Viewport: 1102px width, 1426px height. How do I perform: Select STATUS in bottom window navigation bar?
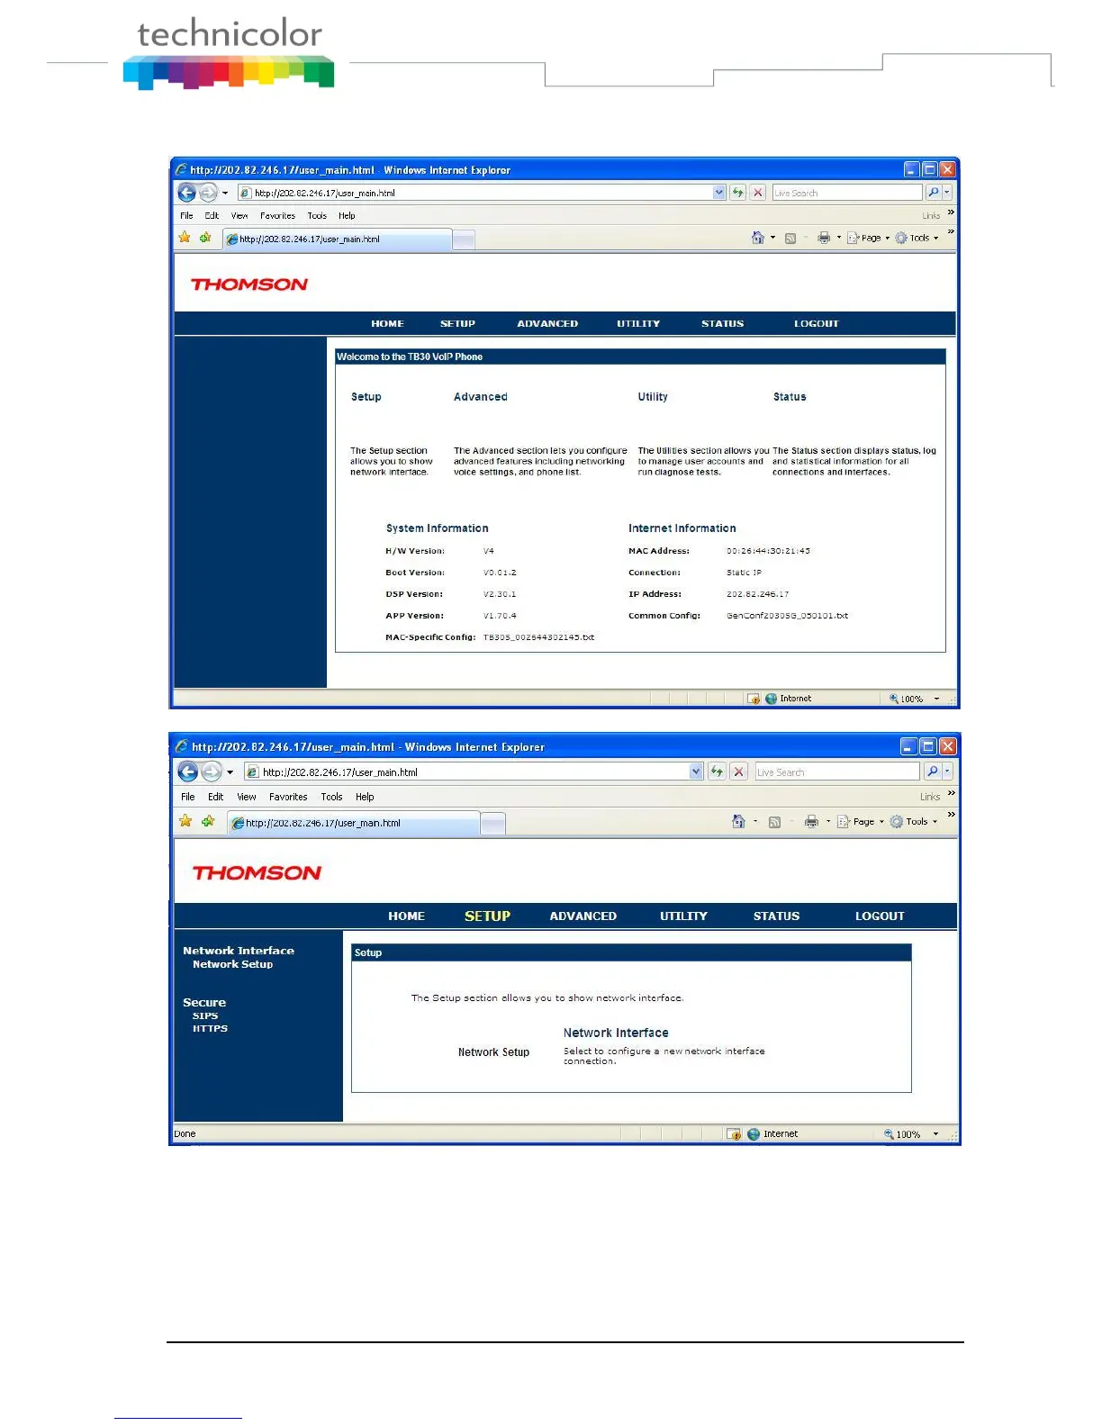(x=776, y=916)
